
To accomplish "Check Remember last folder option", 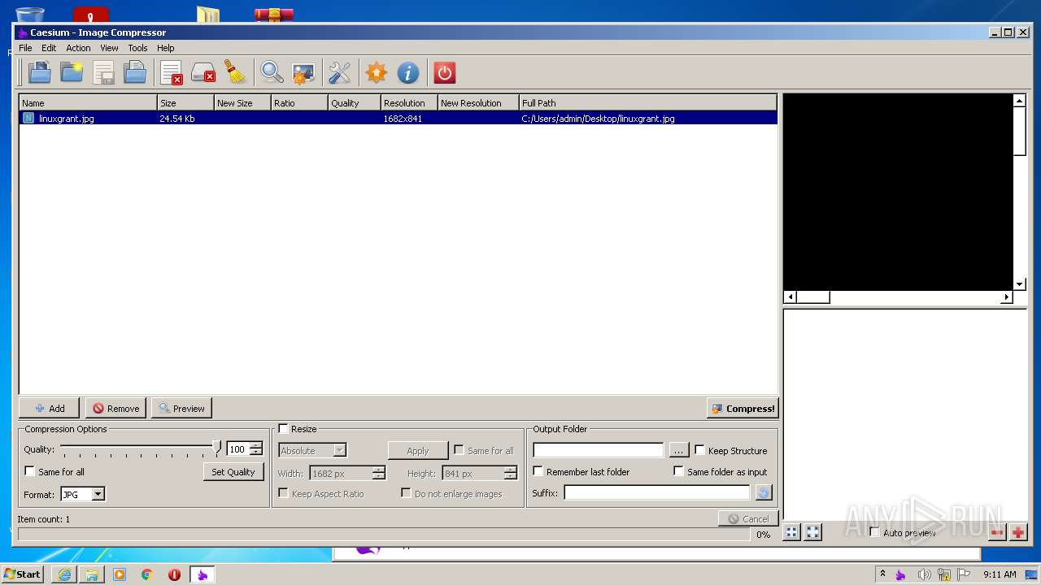I will 538,471.
